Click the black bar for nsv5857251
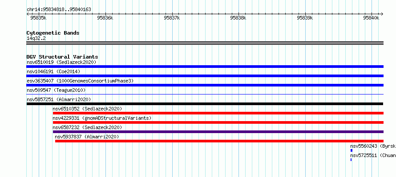This screenshot has height=177, width=396. (x=205, y=104)
